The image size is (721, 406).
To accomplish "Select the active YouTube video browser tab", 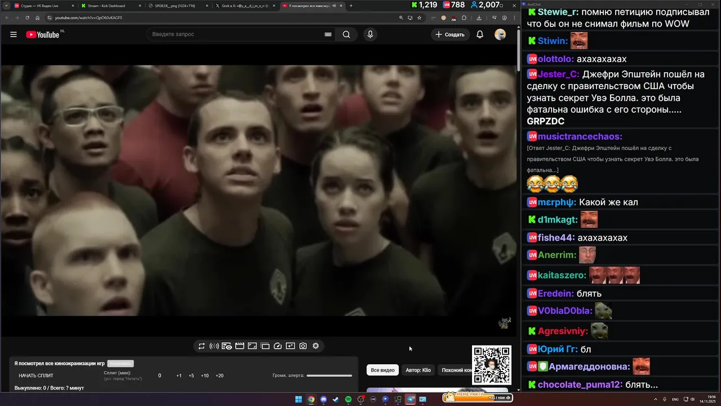I will (x=313, y=6).
